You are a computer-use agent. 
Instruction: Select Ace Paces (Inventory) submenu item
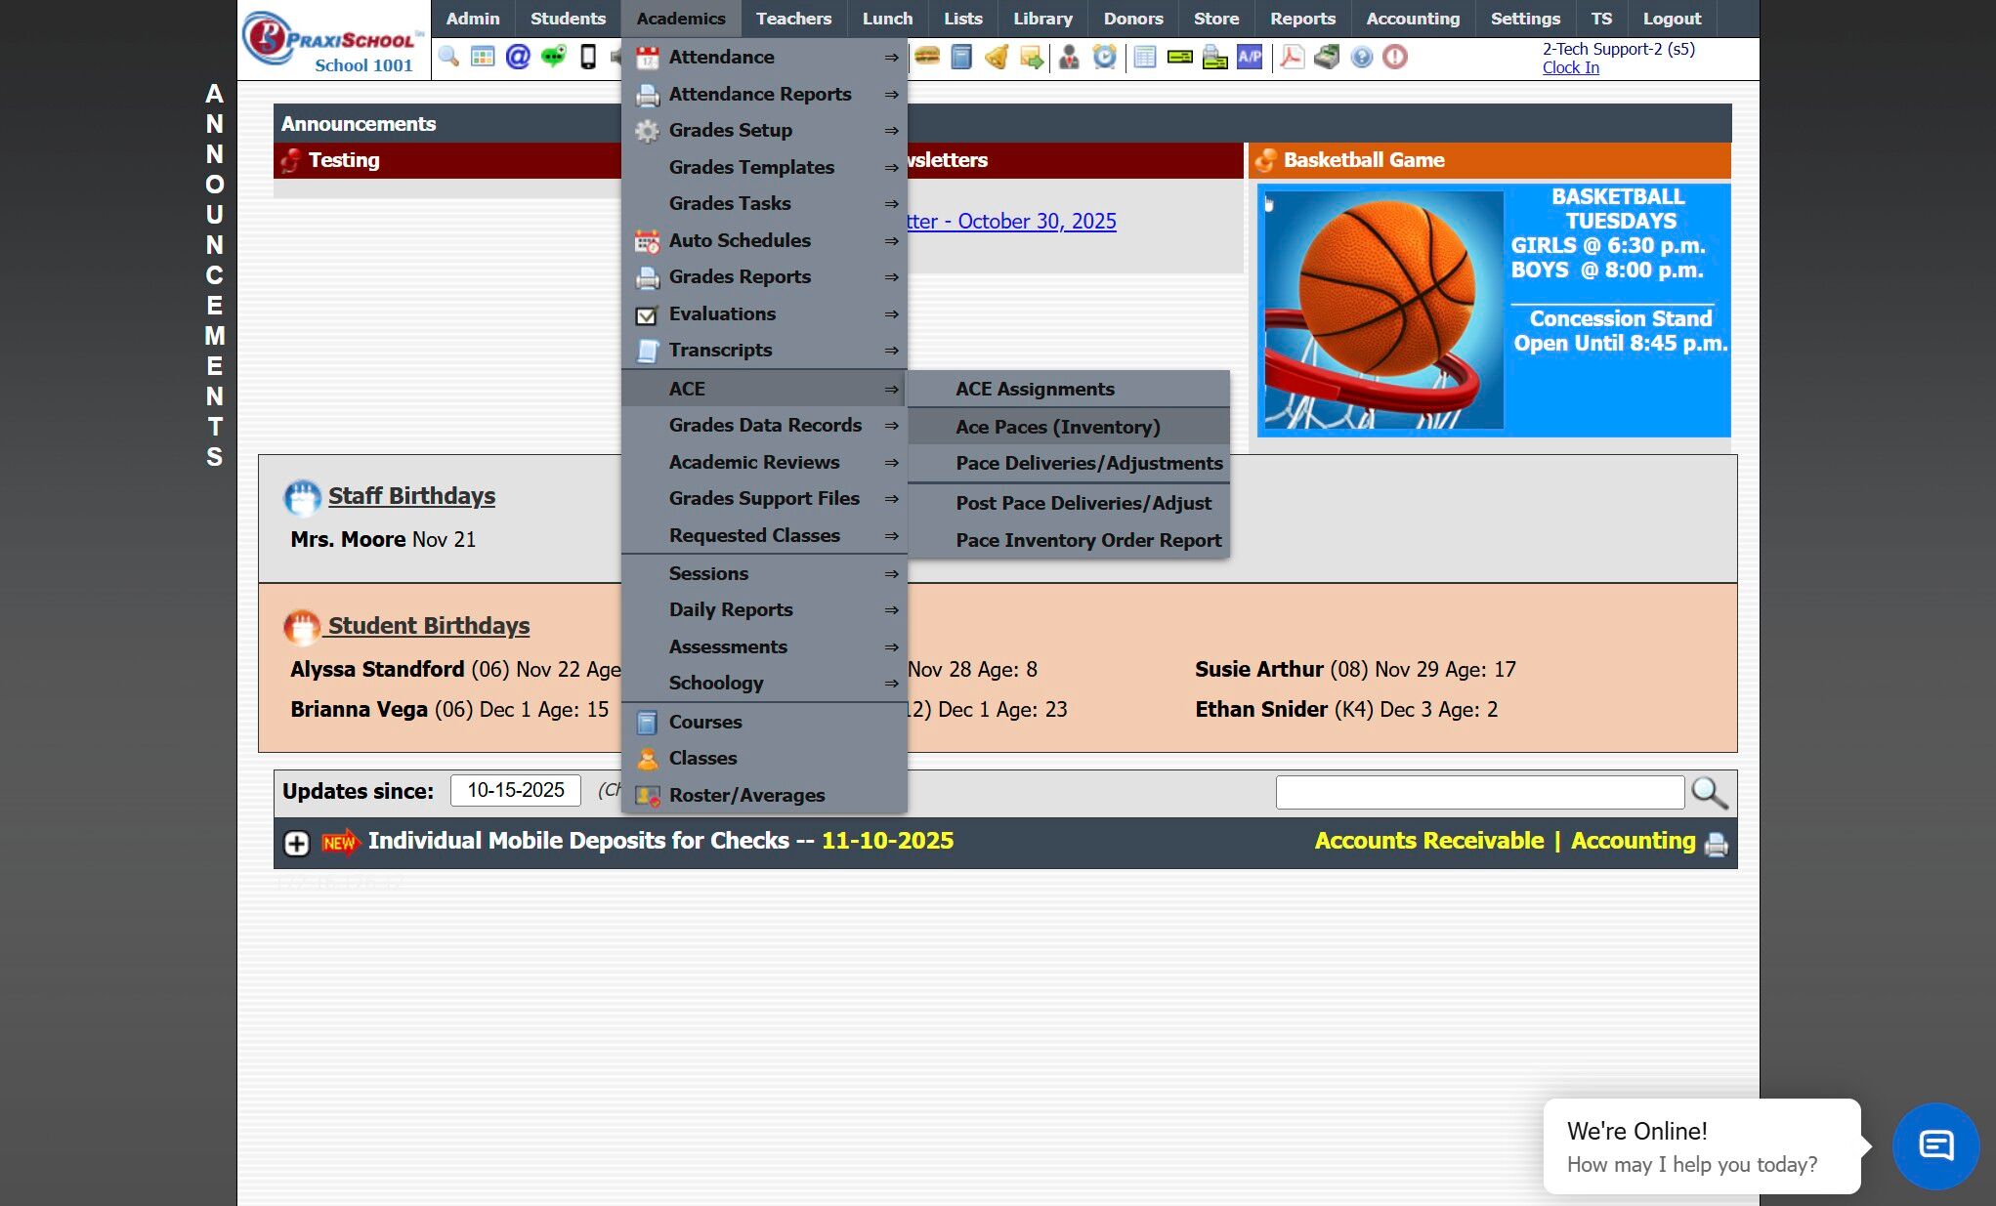tap(1058, 427)
